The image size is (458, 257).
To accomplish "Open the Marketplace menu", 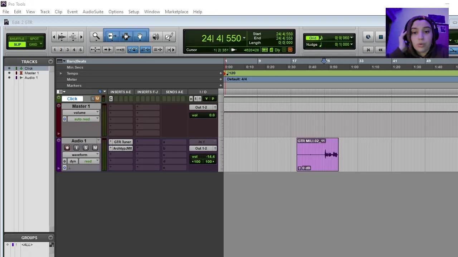I will tap(176, 12).
